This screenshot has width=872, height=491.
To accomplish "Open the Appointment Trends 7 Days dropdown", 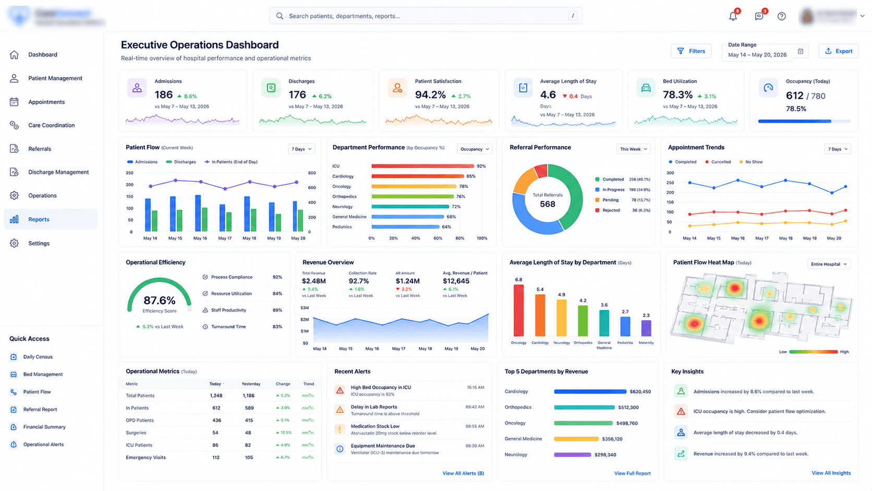I will click(838, 149).
